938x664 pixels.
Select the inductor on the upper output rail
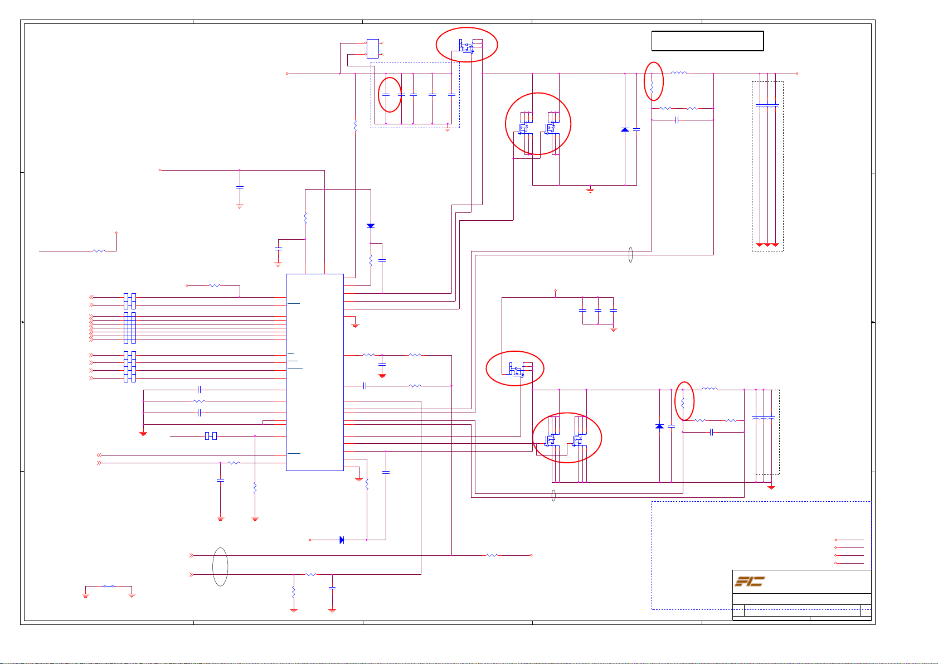point(678,72)
